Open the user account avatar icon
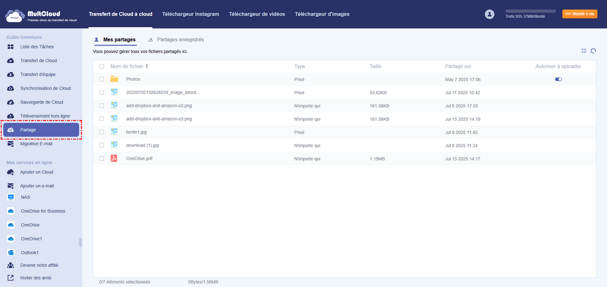This screenshot has width=607, height=287. (x=489, y=15)
